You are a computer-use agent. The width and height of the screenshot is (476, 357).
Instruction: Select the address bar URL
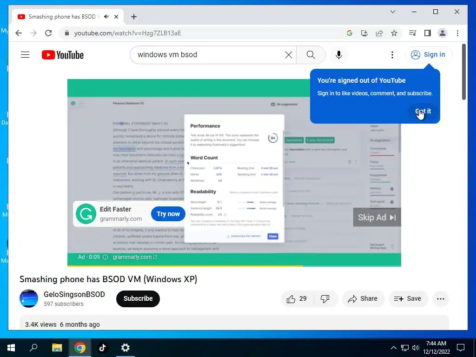(x=127, y=33)
